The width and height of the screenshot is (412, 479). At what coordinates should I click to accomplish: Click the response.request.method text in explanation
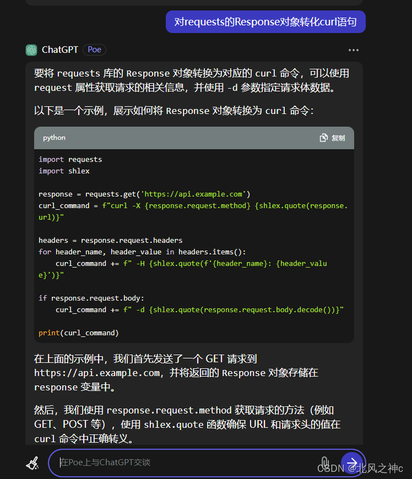[169, 410]
